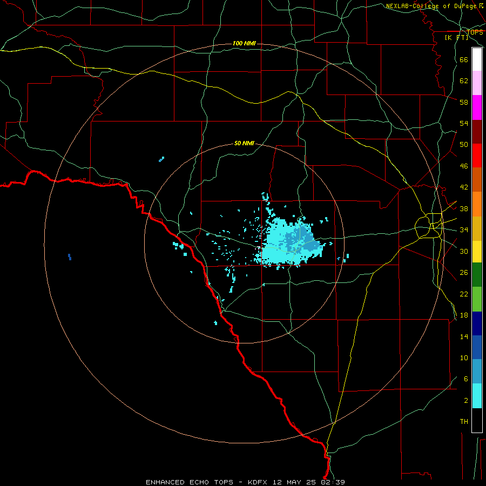Click the gold mustard legend swatch
The height and width of the screenshot is (486, 486).
(x=477, y=229)
